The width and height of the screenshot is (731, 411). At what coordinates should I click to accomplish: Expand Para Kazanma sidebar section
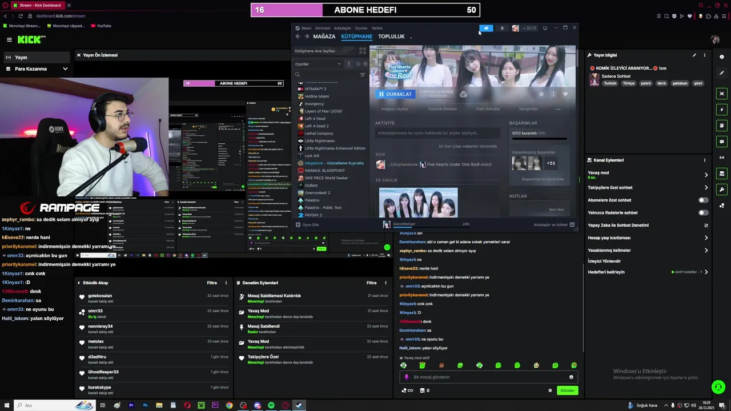65,69
